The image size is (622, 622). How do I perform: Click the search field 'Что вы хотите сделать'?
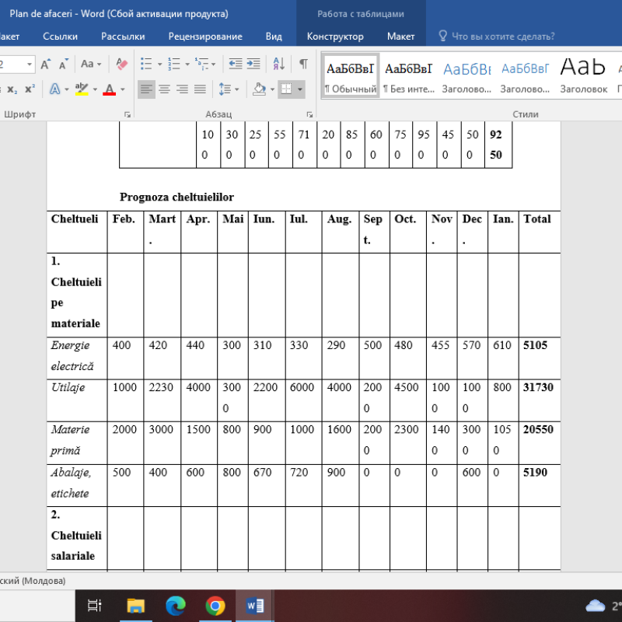(501, 36)
